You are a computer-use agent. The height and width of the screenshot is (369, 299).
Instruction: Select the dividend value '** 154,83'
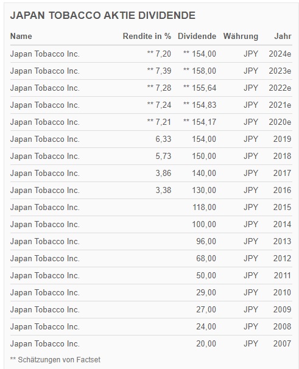click(x=199, y=105)
